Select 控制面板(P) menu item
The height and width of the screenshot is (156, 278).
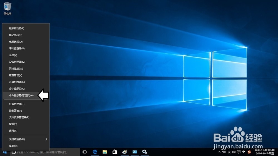(x=26, y=111)
